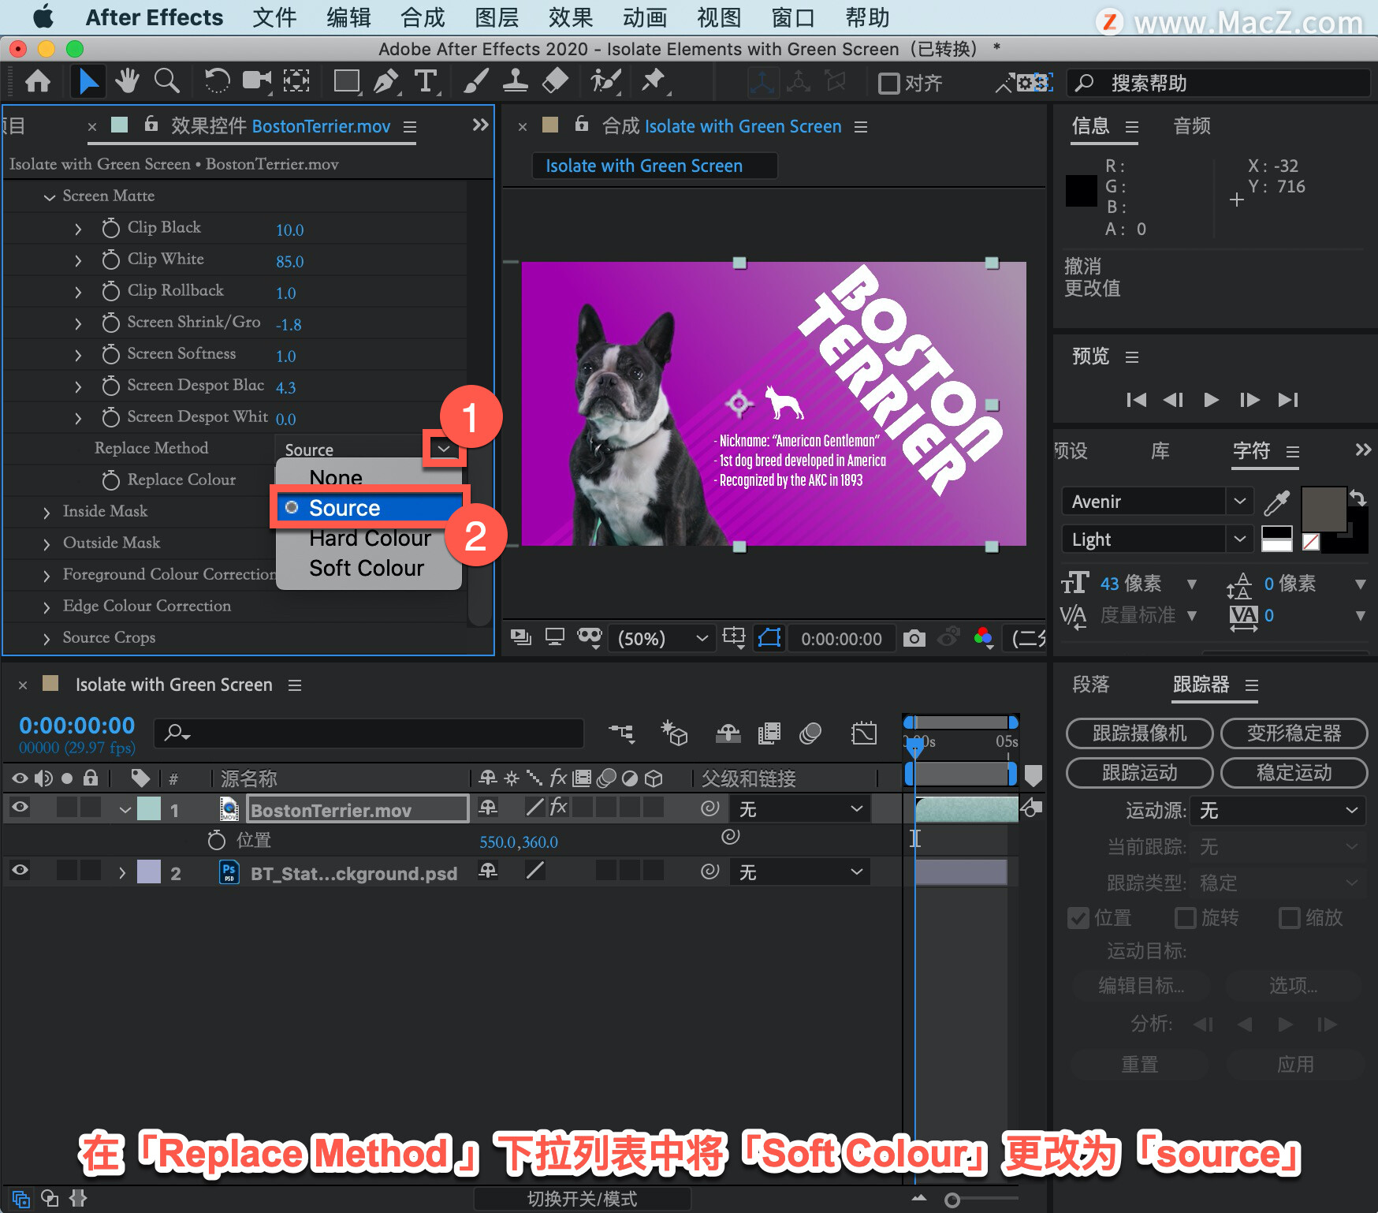The image size is (1378, 1213).
Task: Click Clip Black stopwatch icon
Action: [111, 228]
